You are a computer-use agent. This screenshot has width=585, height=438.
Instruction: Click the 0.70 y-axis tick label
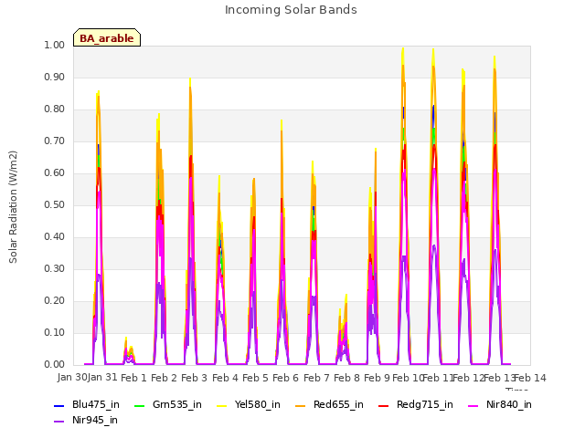click(55, 141)
